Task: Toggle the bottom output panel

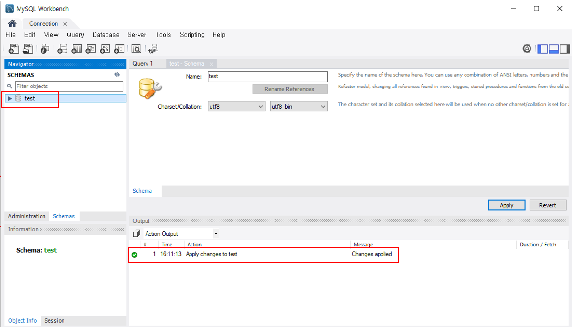Action: (x=554, y=49)
